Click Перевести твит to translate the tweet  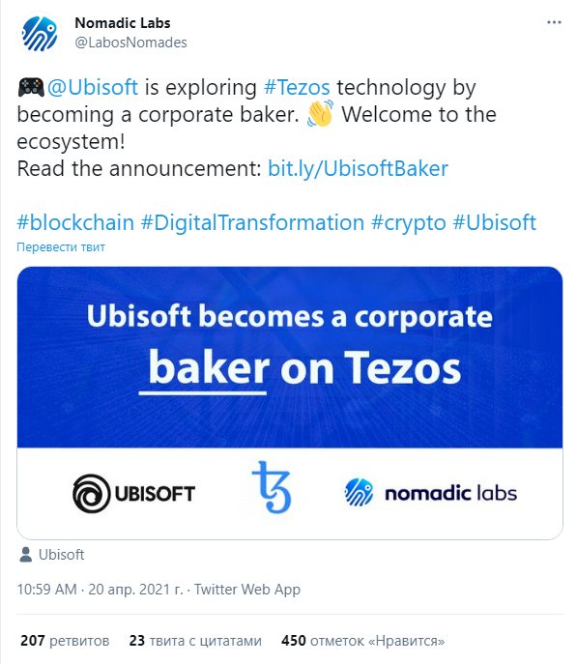61,246
